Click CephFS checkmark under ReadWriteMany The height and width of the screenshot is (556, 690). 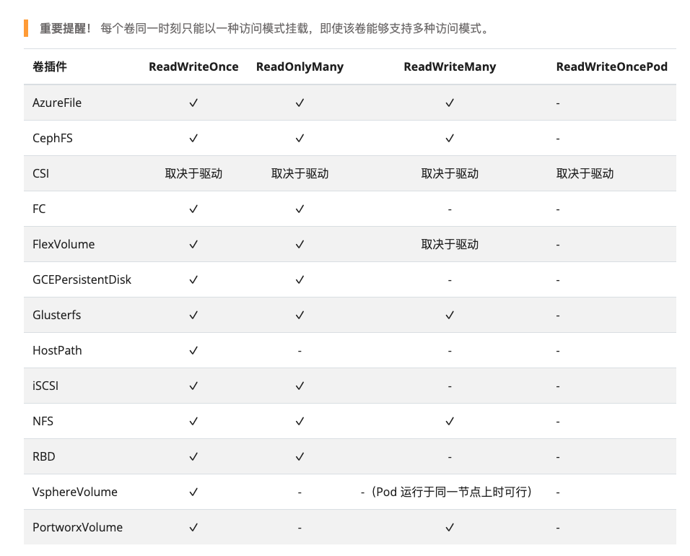pyautogui.click(x=450, y=139)
